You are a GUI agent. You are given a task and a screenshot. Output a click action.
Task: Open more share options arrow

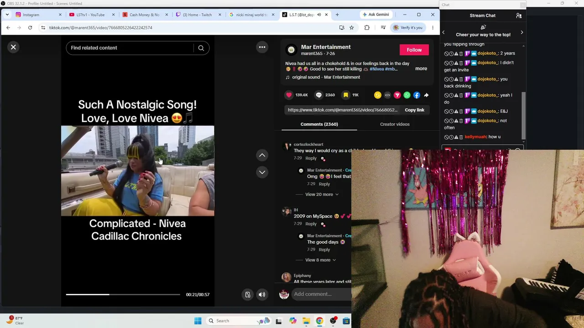(426, 95)
